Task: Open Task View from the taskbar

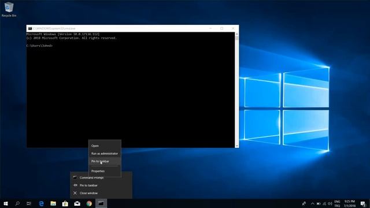Action: 29,203
